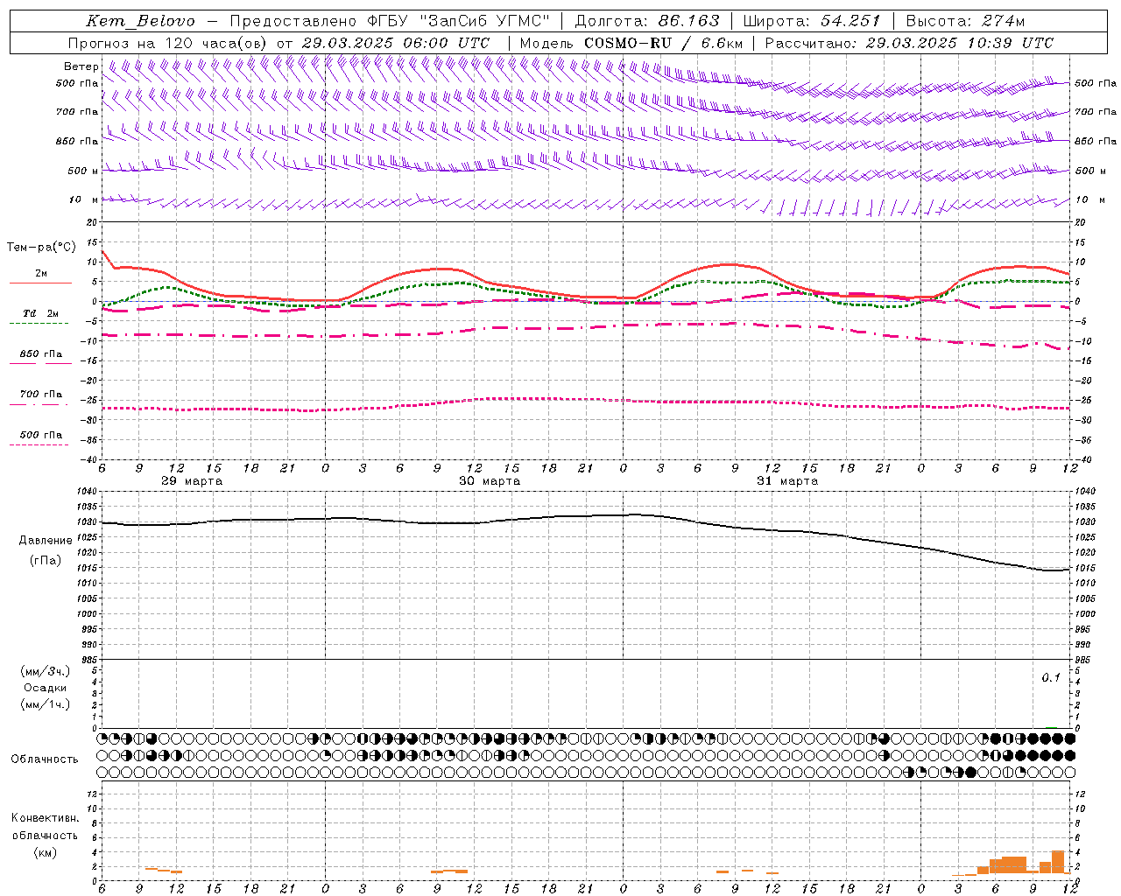Click the 30 марта date label
This screenshot has width=1121, height=896.
coord(490,481)
